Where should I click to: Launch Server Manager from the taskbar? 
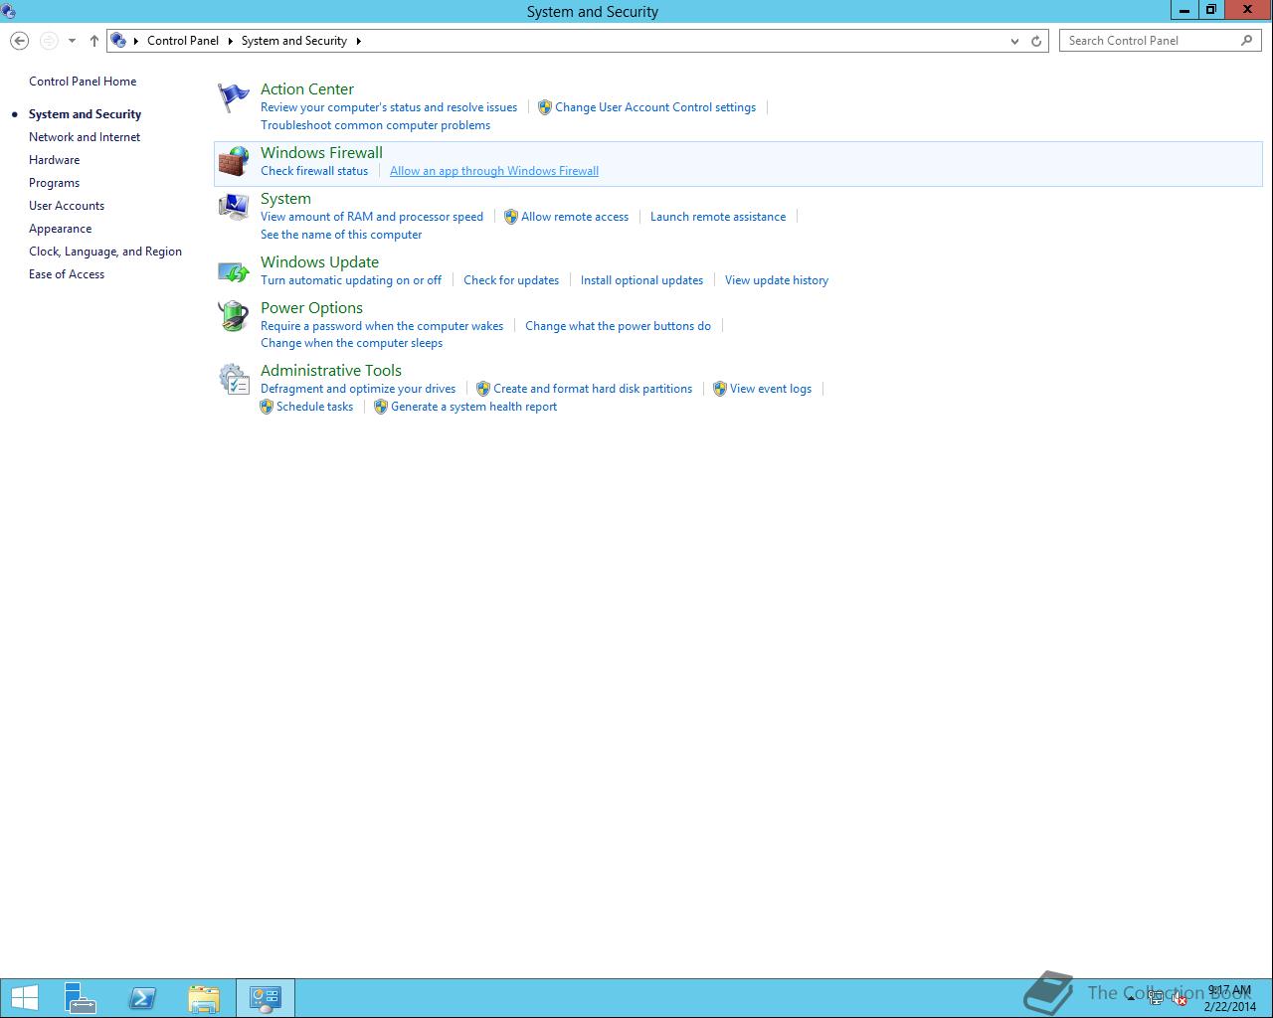[81, 998]
